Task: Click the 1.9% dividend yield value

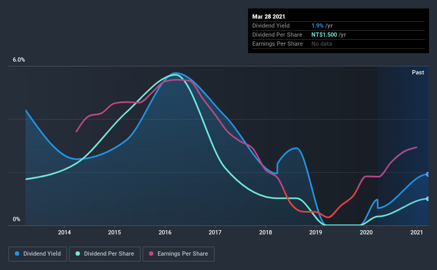Action: coord(317,26)
